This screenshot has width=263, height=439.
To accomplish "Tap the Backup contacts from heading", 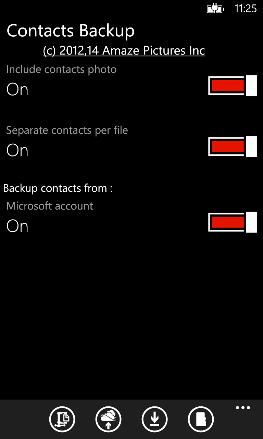I will point(58,188).
